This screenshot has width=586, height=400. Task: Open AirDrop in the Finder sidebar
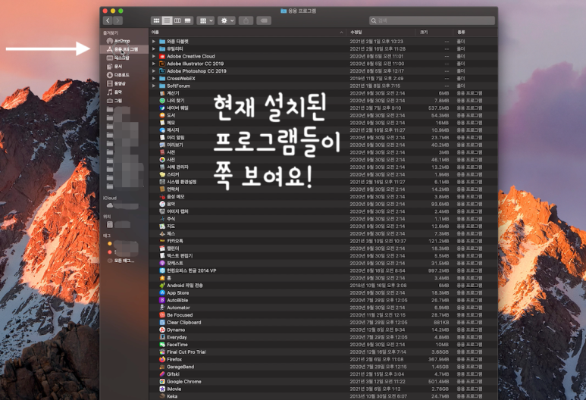pos(118,41)
